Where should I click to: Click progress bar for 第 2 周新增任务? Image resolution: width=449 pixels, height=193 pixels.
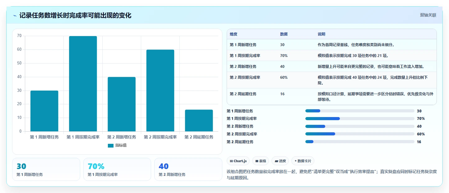(x=360, y=126)
